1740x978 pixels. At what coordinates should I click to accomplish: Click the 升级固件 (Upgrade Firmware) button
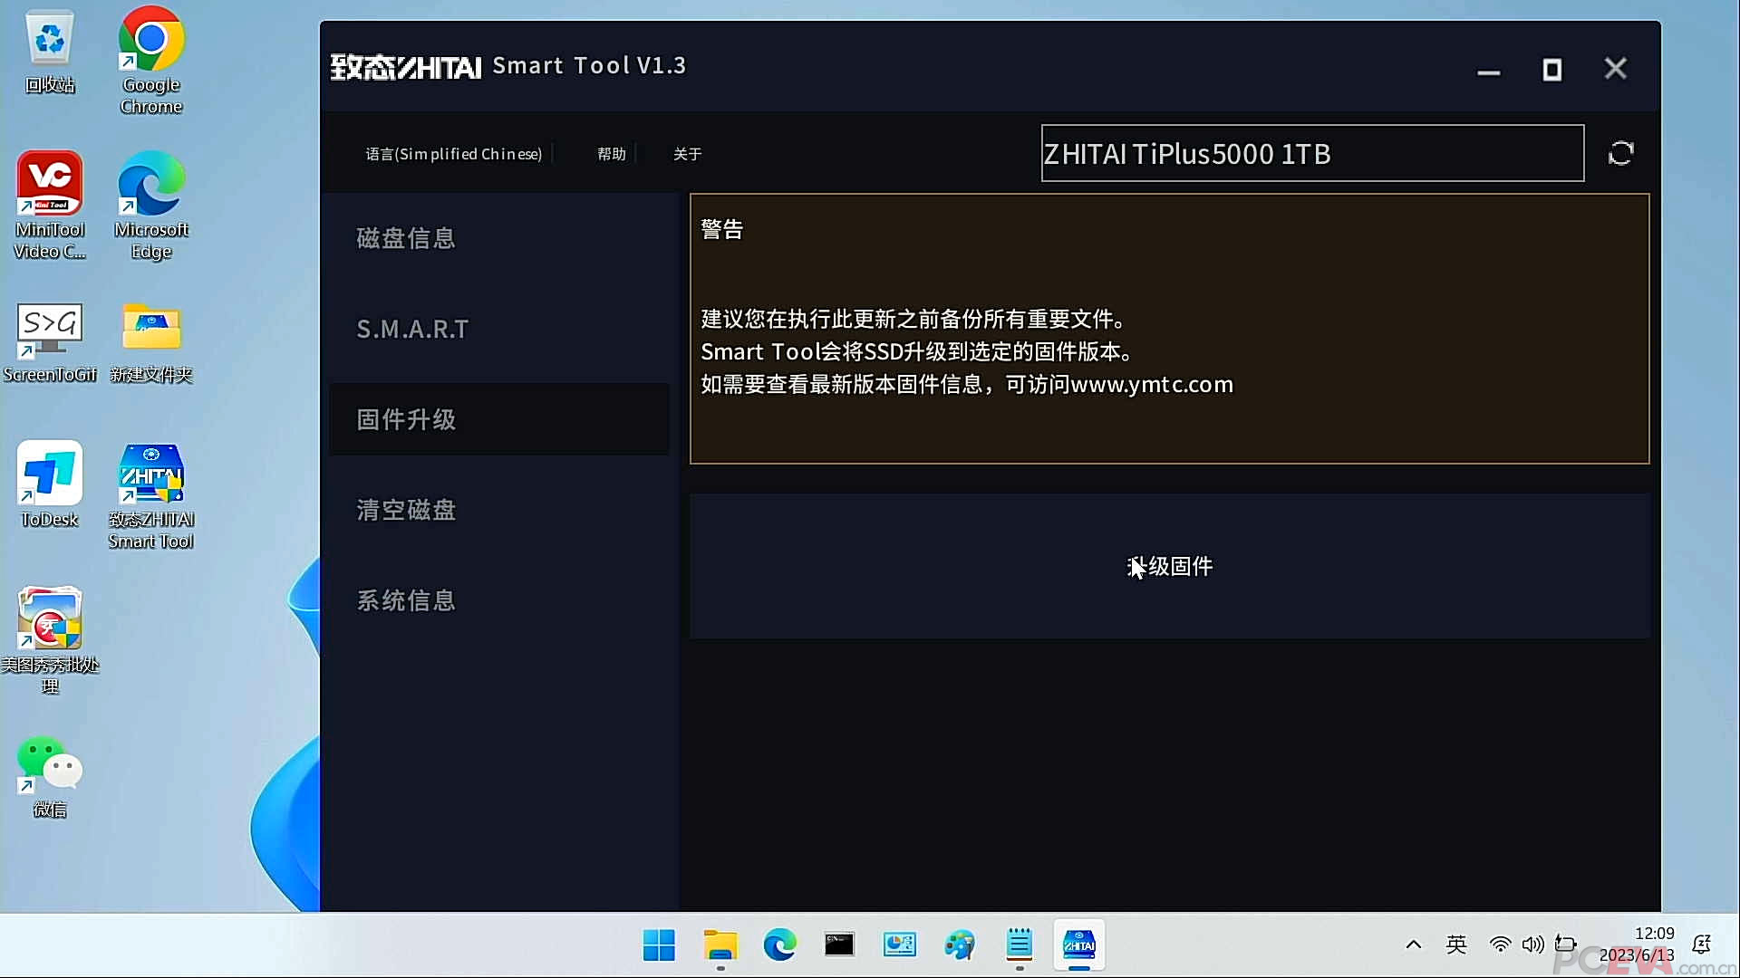(1169, 566)
